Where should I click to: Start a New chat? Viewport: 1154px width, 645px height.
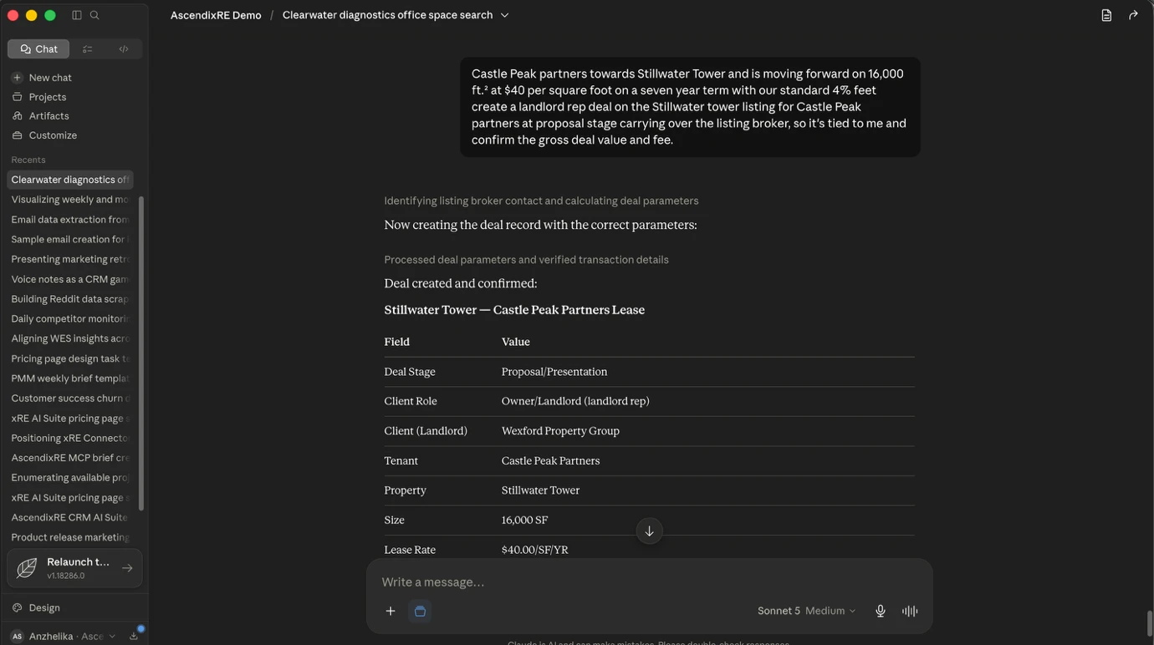pyautogui.click(x=50, y=78)
